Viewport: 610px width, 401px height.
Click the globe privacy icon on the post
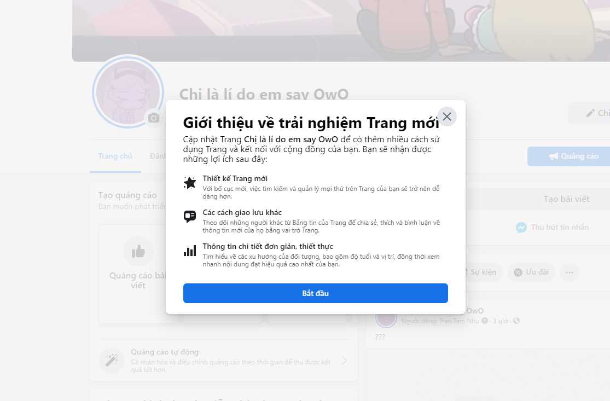(x=516, y=321)
